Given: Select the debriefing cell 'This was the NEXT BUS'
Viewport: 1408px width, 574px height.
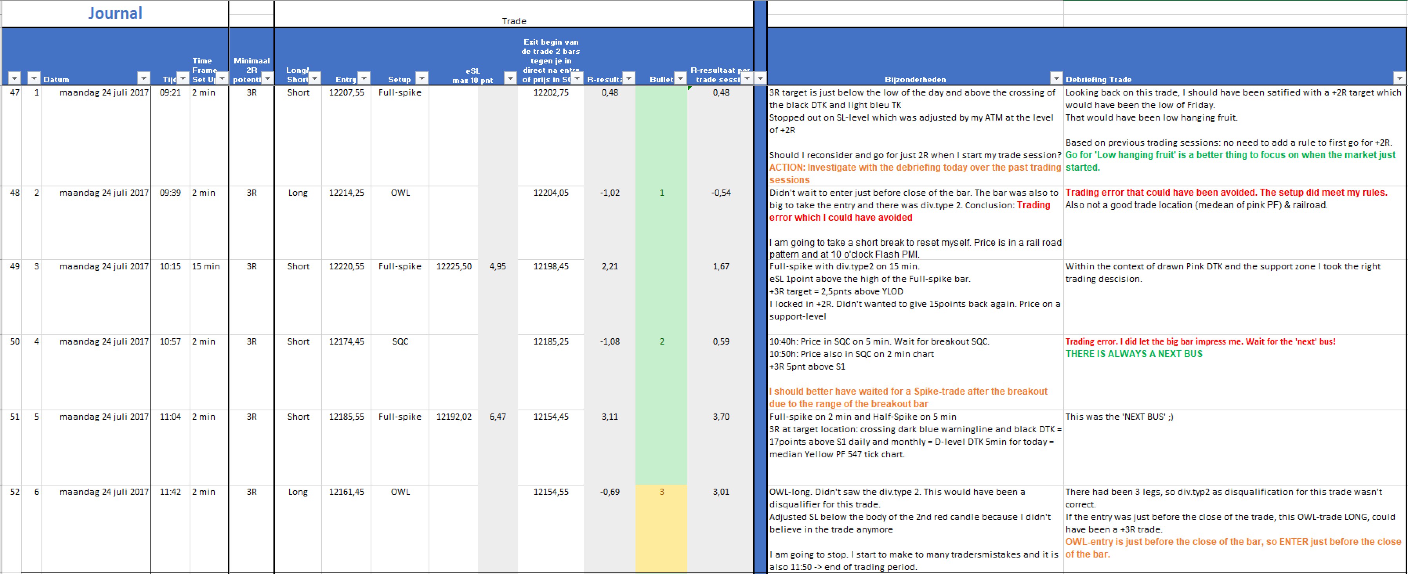Looking at the screenshot, I should point(1234,447).
